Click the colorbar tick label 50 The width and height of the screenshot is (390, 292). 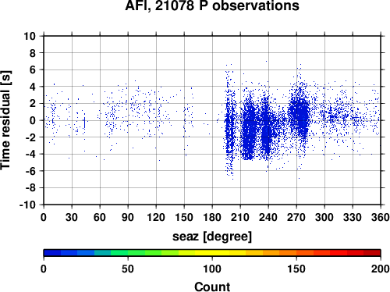[128, 269]
